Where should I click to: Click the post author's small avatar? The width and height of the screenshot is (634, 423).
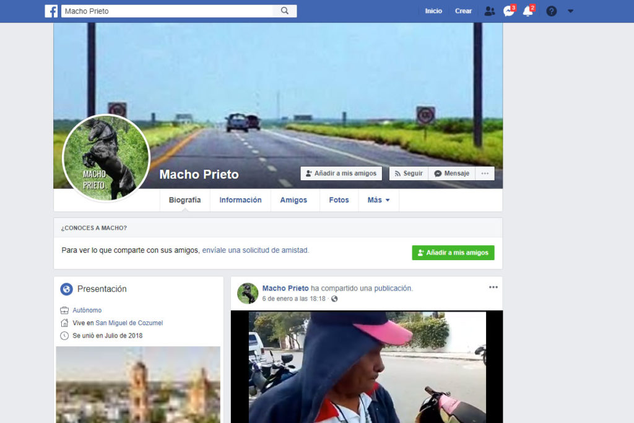(248, 293)
